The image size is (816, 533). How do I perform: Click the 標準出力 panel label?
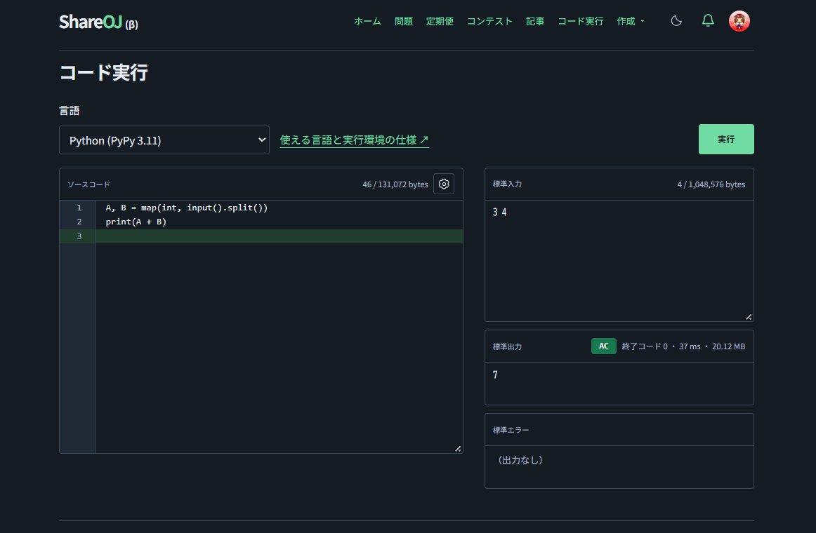coord(507,346)
